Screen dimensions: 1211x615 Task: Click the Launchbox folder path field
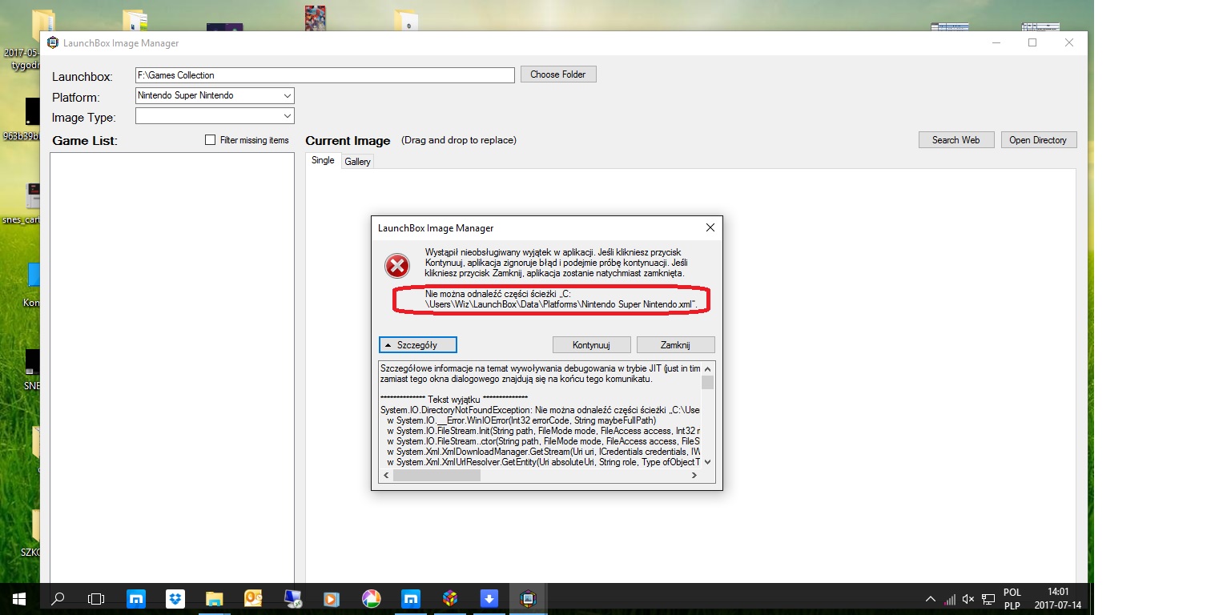click(324, 75)
